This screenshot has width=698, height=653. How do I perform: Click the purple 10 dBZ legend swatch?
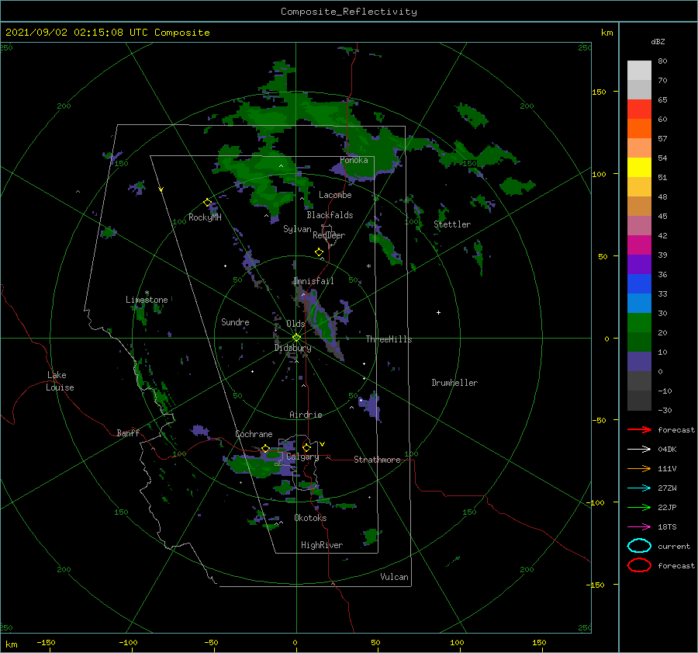(x=639, y=362)
